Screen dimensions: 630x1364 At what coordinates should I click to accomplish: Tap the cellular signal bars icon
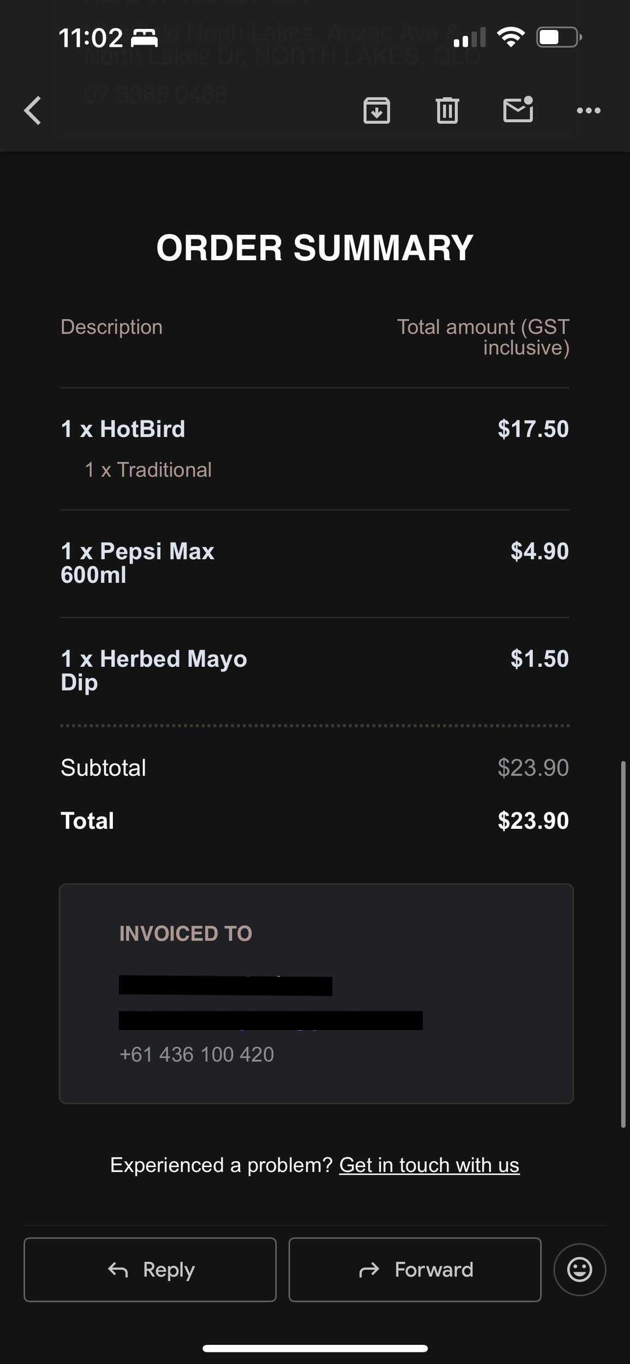469,38
